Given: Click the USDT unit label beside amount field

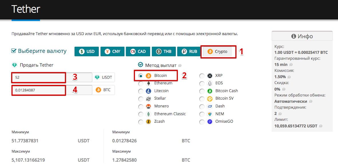Looking at the screenshot, I should (104, 77).
